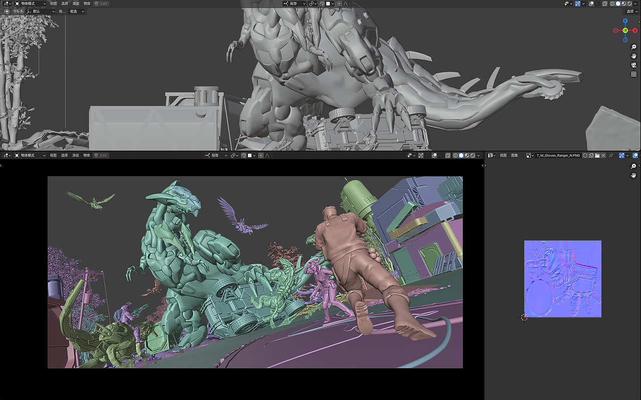Unlink the T_M_Gloves_Ranger_N.PNG image

coord(603,155)
